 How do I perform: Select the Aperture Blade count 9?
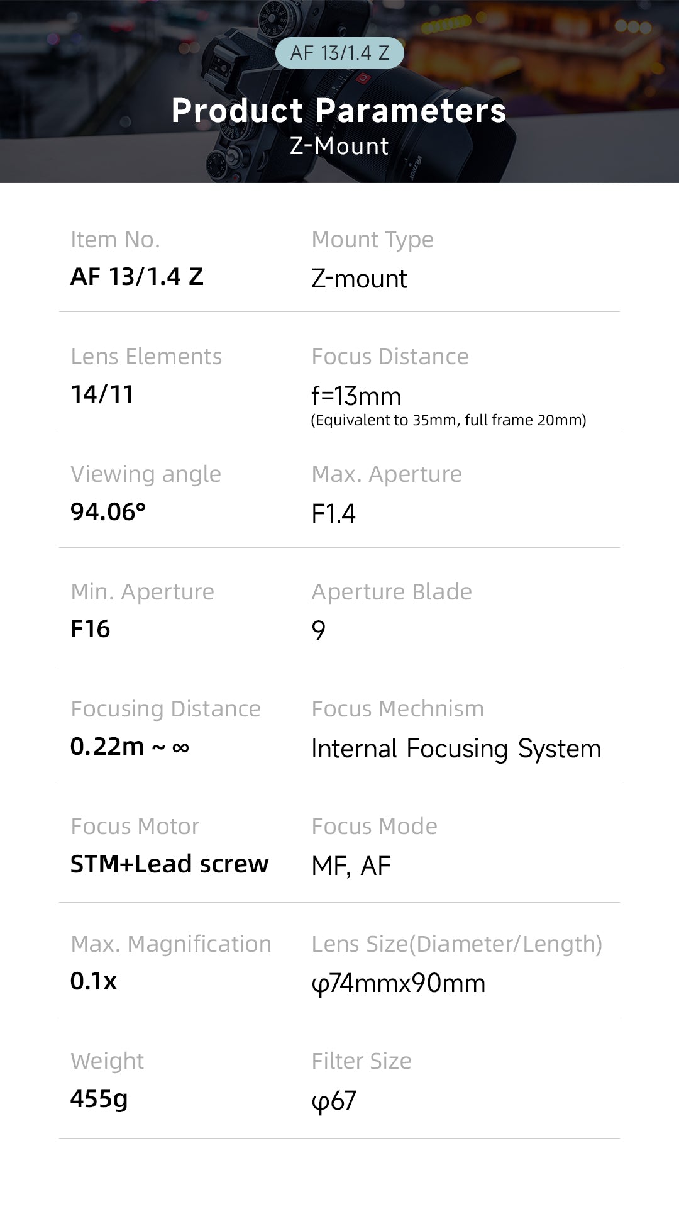pos(319,631)
